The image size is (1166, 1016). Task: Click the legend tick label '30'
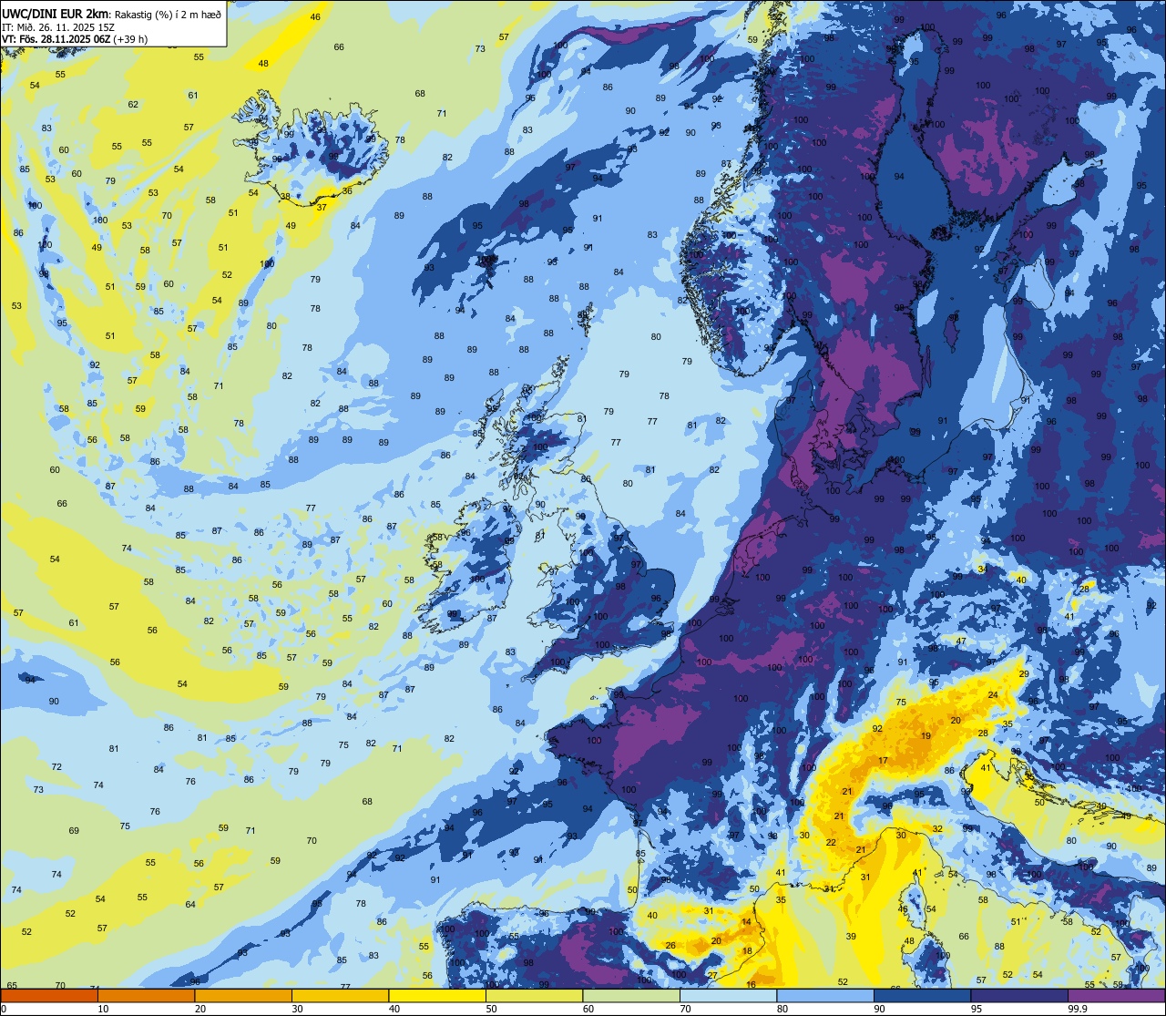tap(297, 1009)
